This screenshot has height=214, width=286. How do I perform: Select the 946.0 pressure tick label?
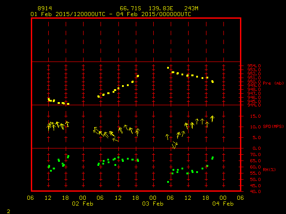click(254, 97)
